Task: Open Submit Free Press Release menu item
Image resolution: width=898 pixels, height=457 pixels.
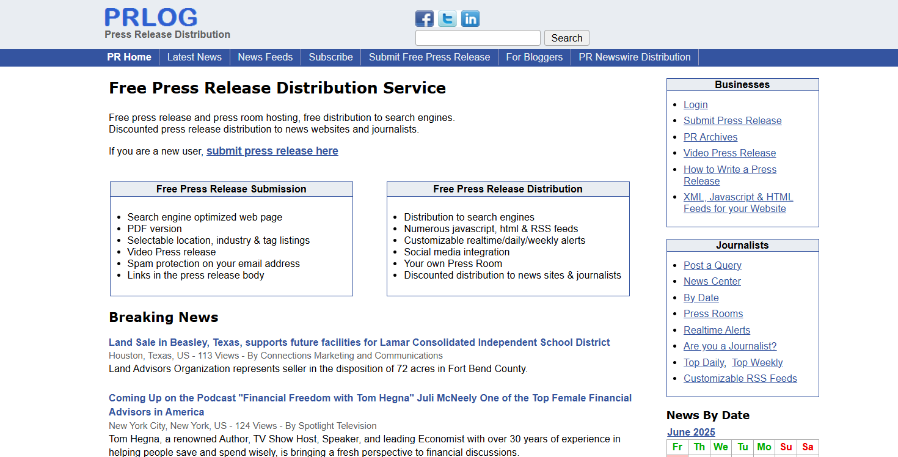Action: (429, 57)
